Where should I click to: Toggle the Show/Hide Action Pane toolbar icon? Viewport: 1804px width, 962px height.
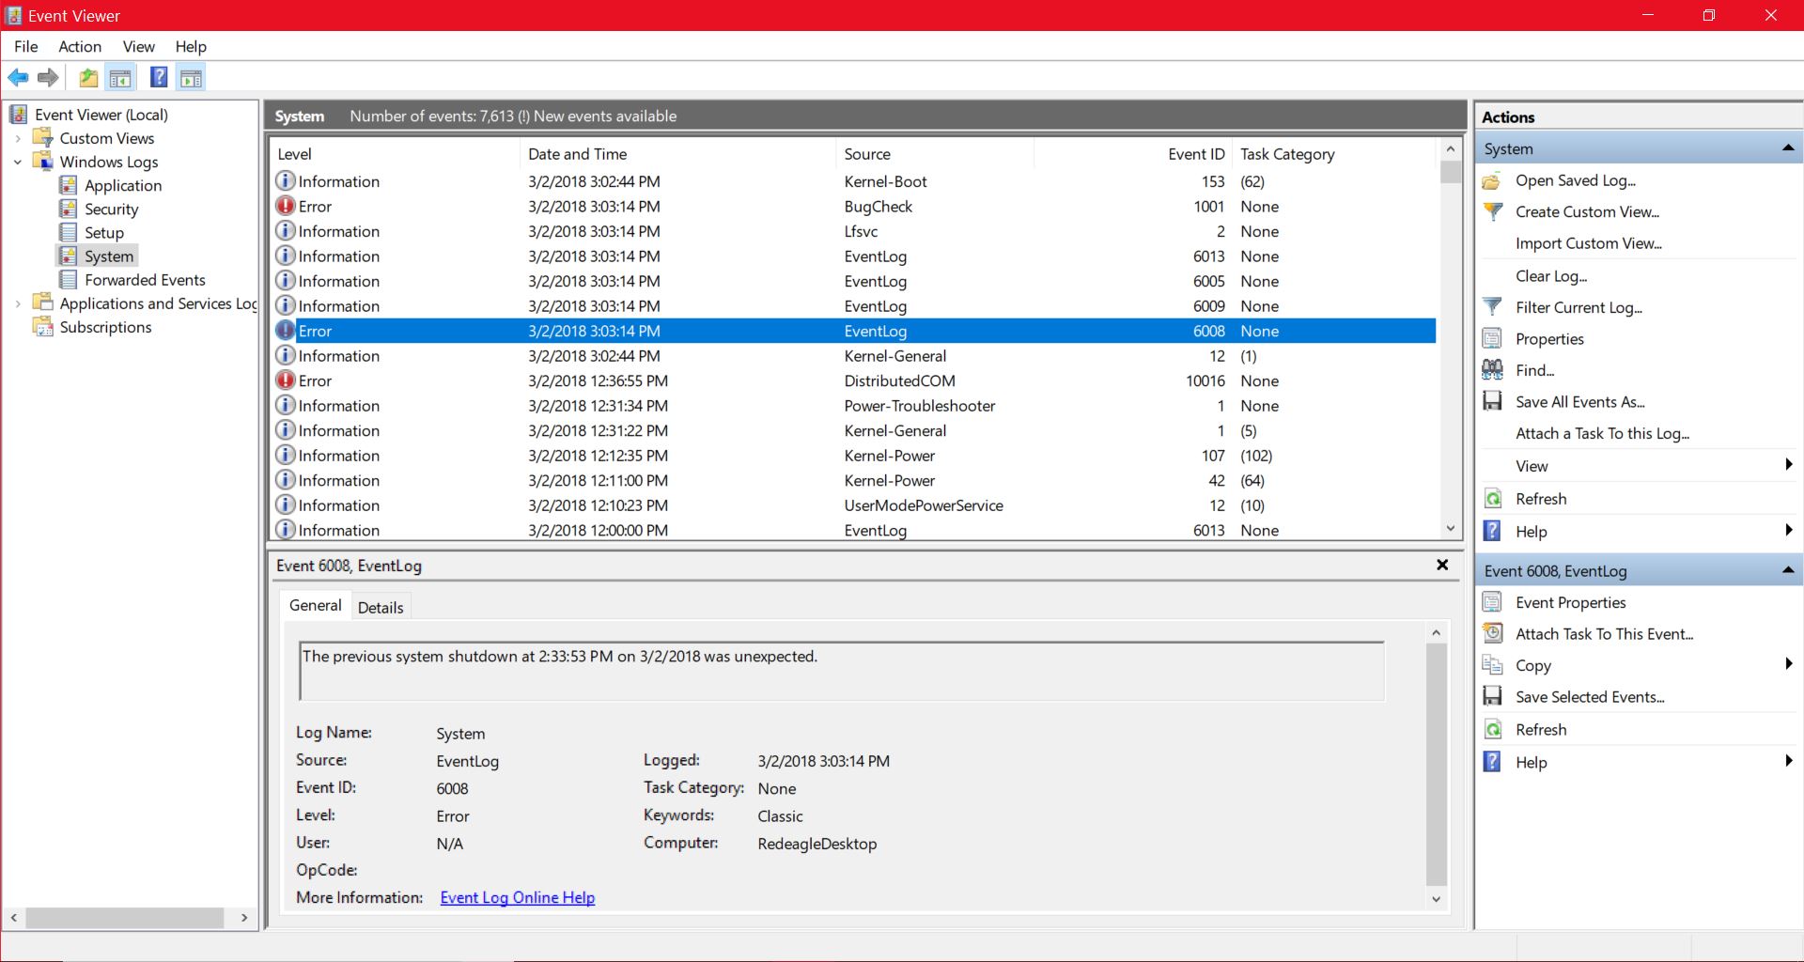click(x=191, y=78)
